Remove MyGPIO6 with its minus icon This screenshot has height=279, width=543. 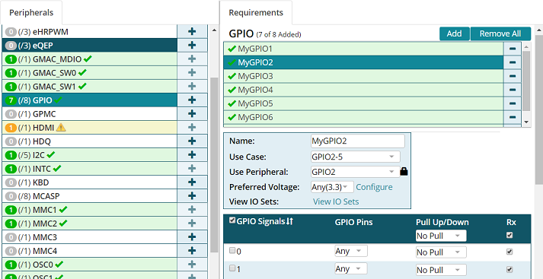[513, 117]
